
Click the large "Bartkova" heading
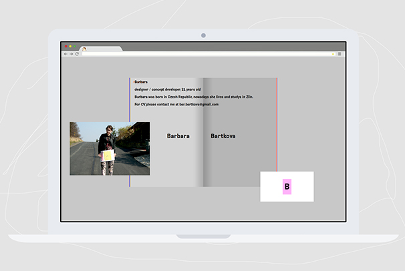click(223, 136)
